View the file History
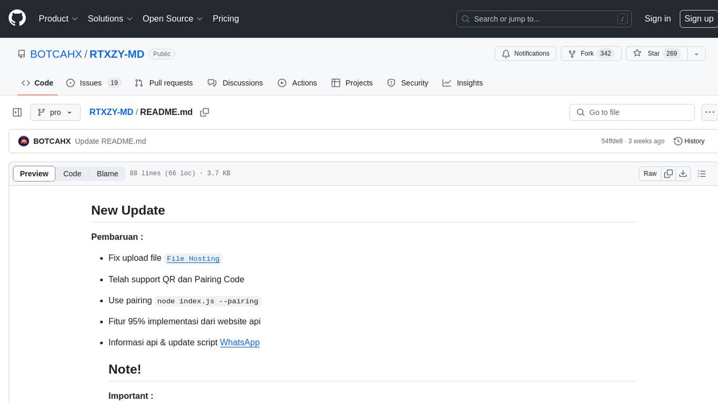The width and height of the screenshot is (718, 403). 689,141
